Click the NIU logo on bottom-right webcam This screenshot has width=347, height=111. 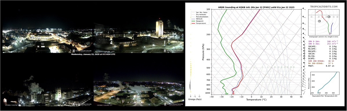[x=173, y=104]
